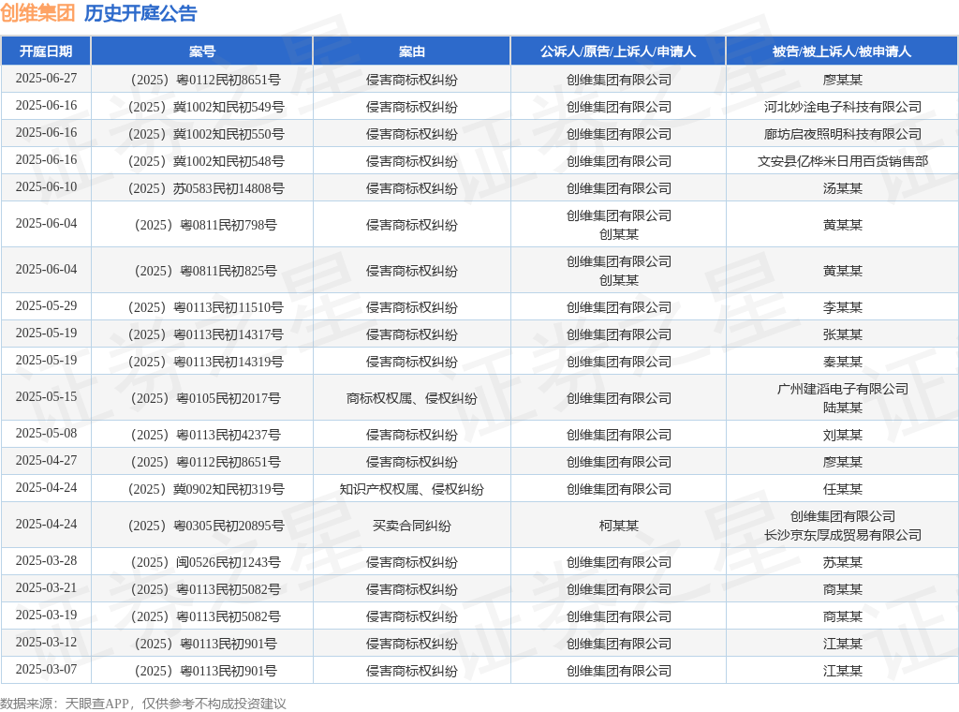959x712 pixels.
Task: Click the date cell 2025-05-08
Action: 47,434
